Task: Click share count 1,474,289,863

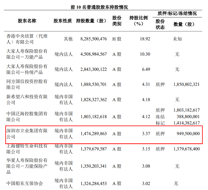Action: (93, 134)
